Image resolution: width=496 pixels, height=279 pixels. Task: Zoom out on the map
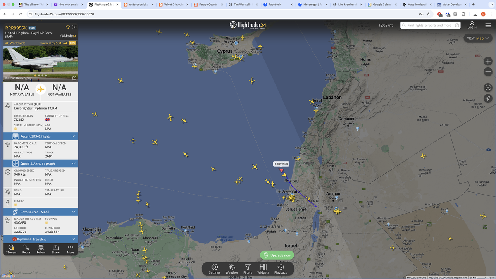488,72
